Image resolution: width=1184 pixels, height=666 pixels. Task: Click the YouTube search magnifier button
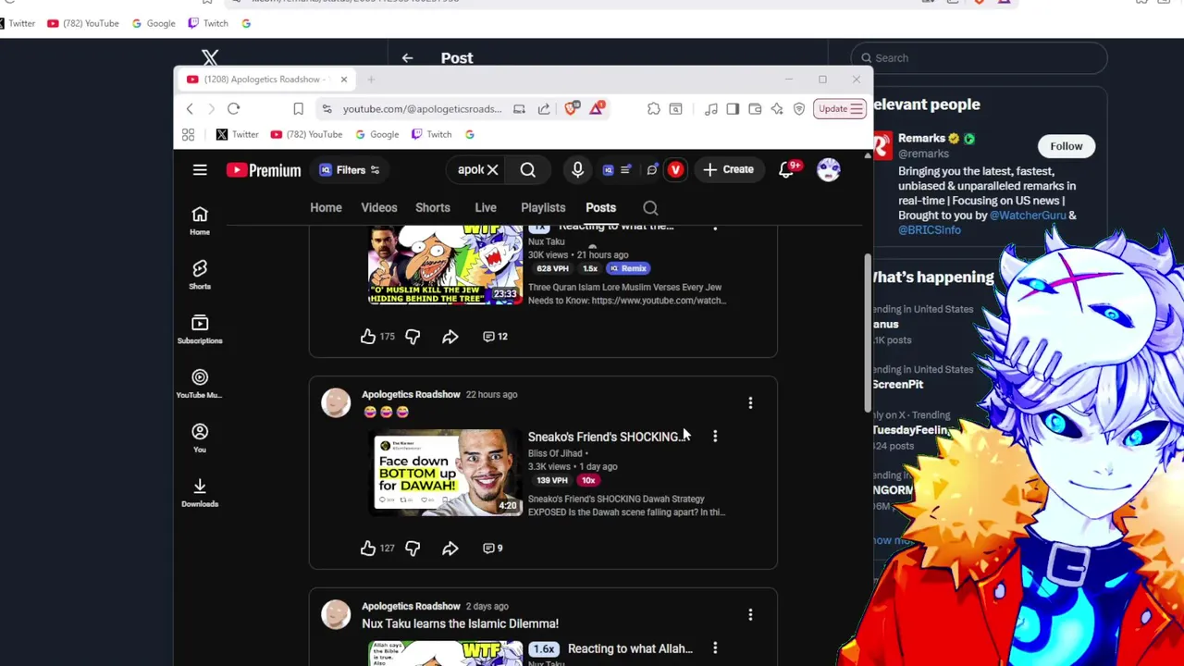point(527,170)
